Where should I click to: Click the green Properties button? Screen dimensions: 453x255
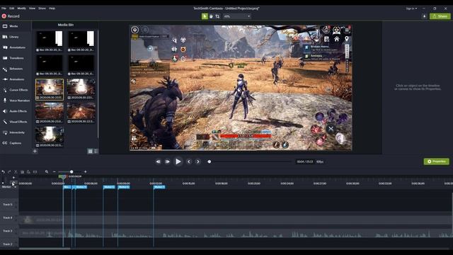pos(436,161)
